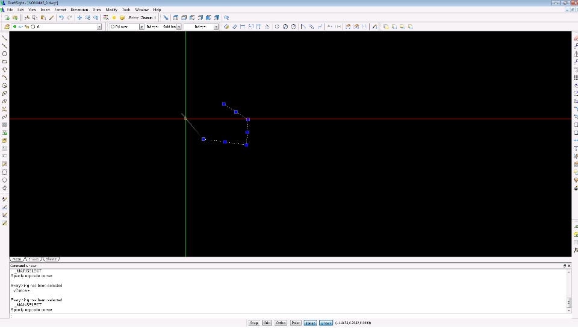Open the File menu

(x=10, y=10)
